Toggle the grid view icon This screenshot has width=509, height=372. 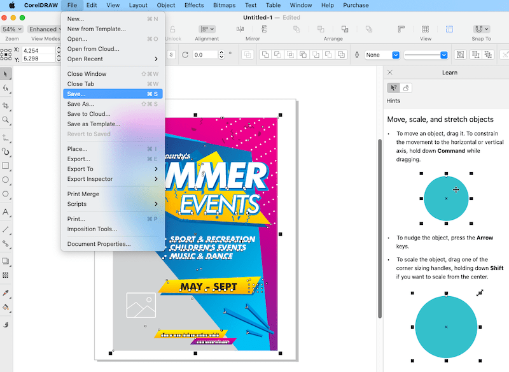(x=426, y=29)
